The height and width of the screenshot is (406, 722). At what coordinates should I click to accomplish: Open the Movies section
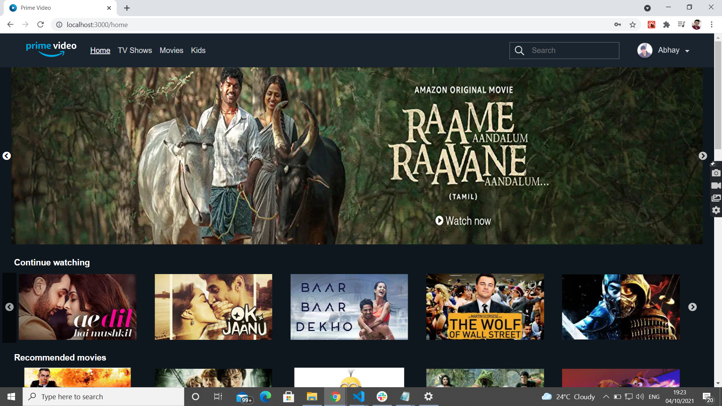coord(171,50)
